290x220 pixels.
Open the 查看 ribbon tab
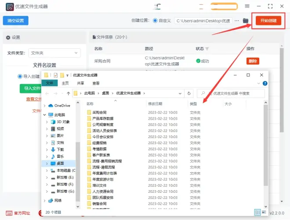(96, 83)
